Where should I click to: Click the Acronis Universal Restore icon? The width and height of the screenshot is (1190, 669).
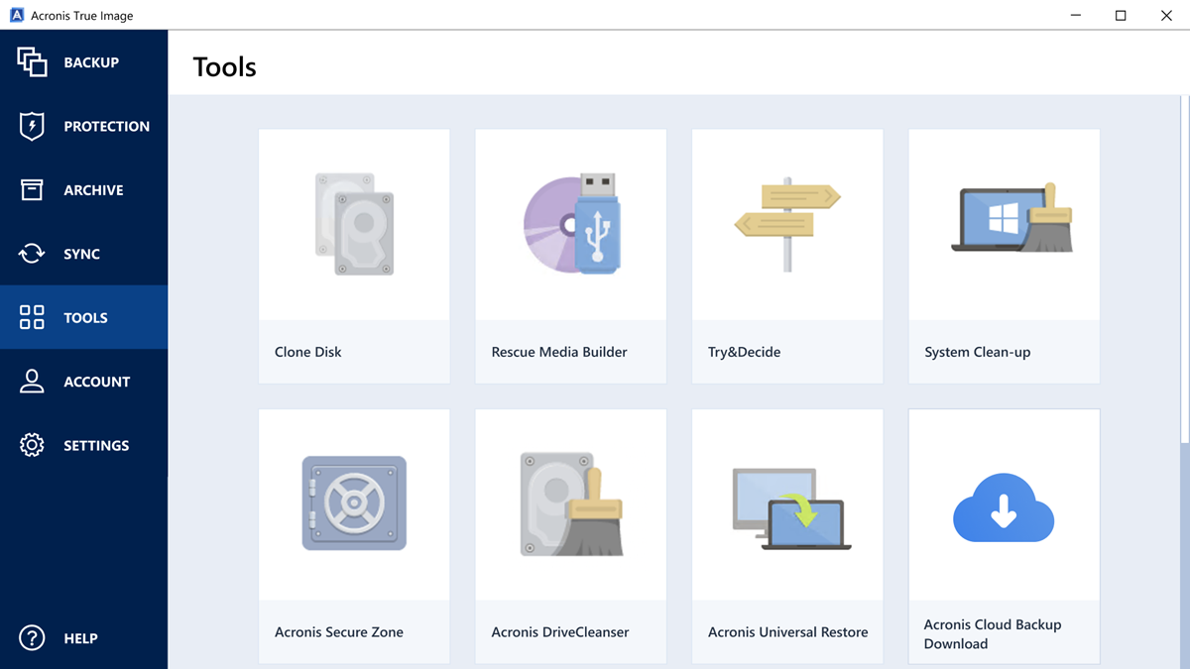[787, 507]
